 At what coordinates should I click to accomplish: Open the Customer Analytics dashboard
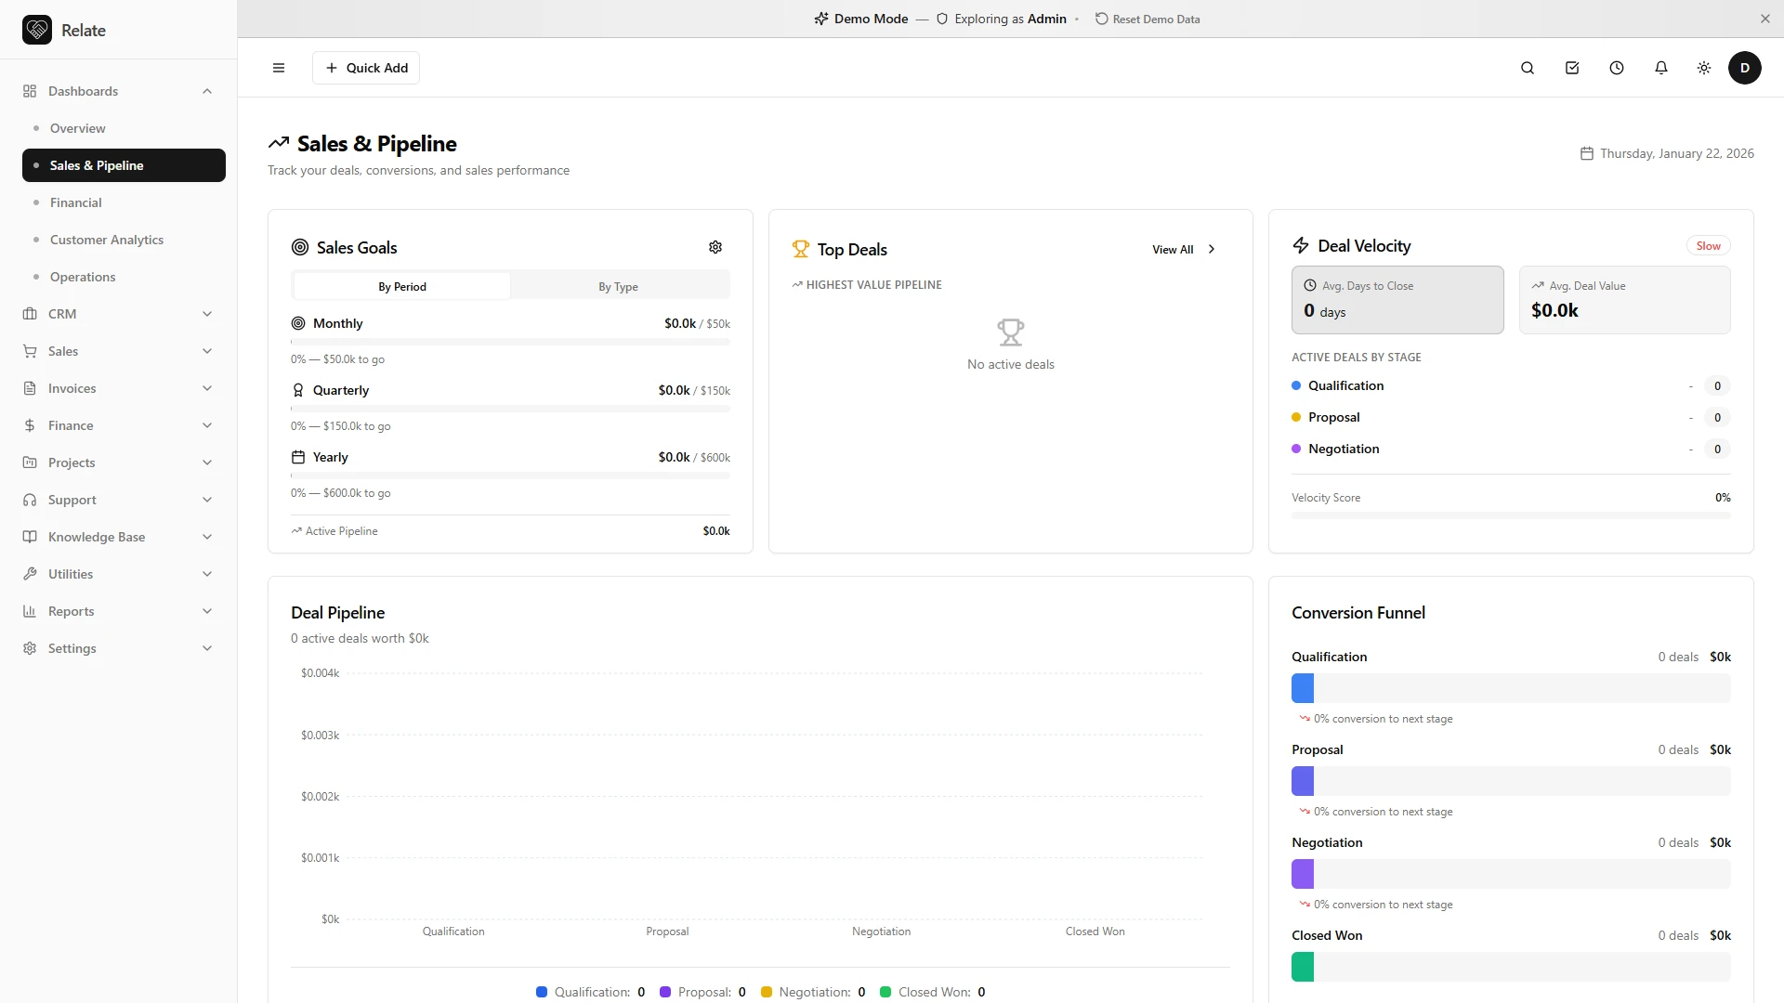(124, 240)
